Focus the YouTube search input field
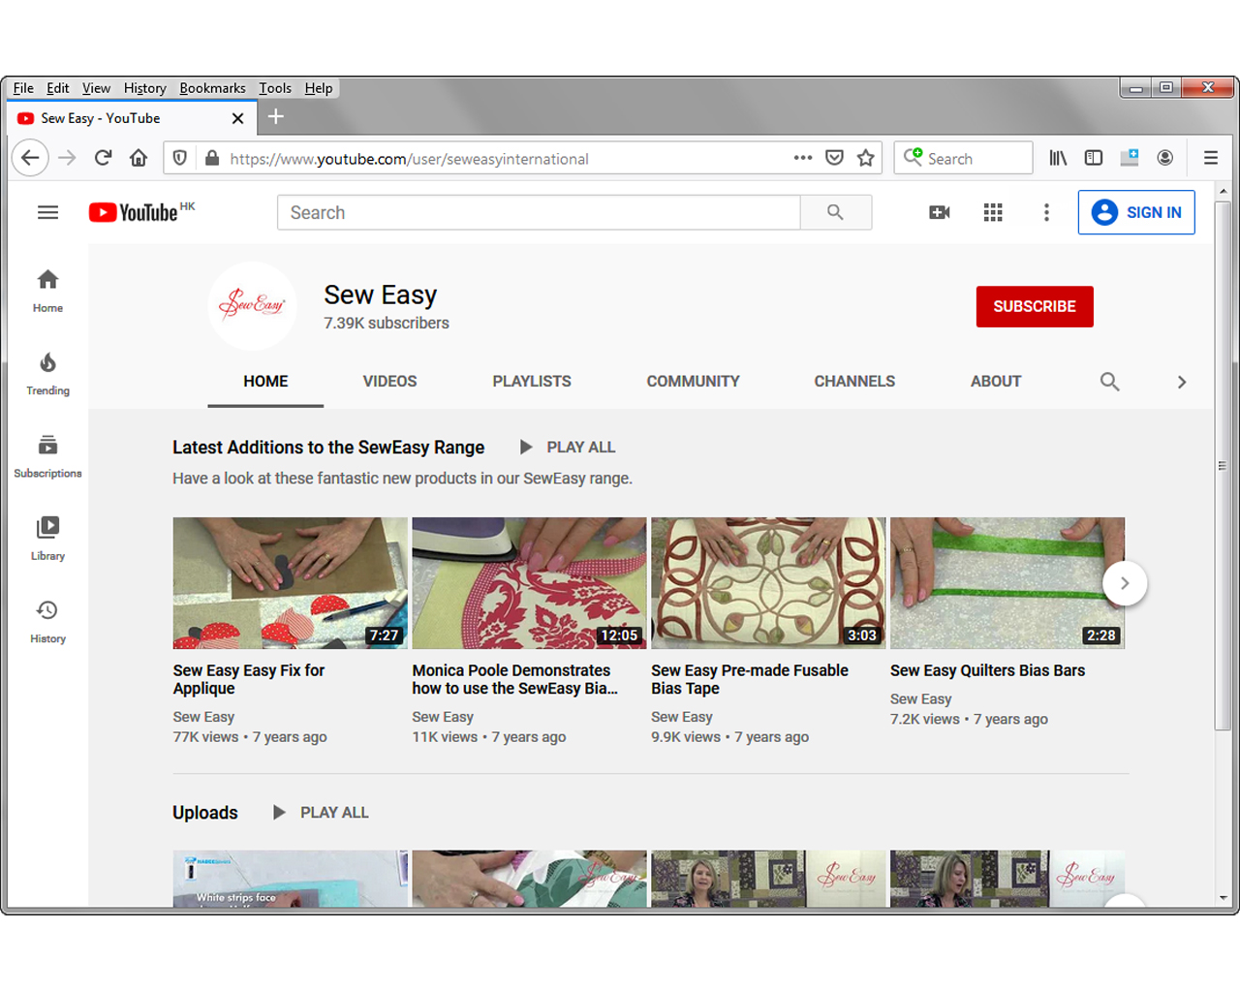Screen dimensions: 1240x992 pos(539,212)
